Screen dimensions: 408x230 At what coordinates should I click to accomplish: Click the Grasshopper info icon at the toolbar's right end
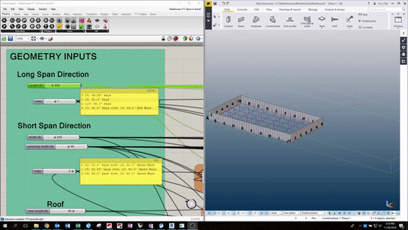click(198, 38)
